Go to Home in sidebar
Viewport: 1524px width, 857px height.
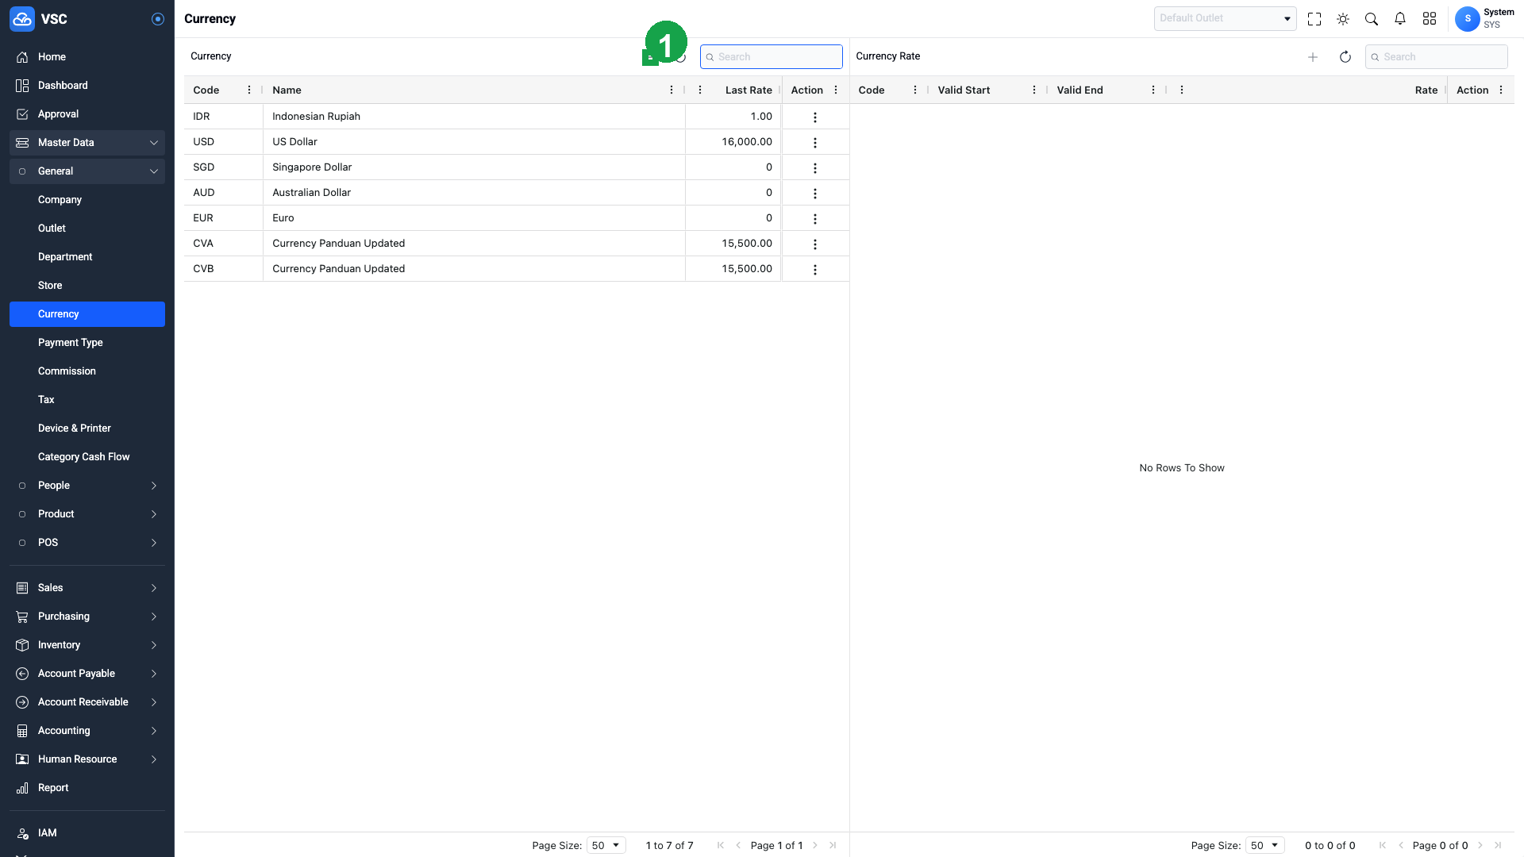(x=87, y=57)
